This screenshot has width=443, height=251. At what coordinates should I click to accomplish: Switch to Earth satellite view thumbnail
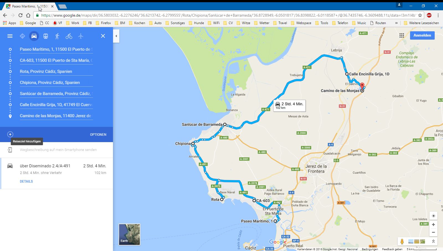click(129, 235)
